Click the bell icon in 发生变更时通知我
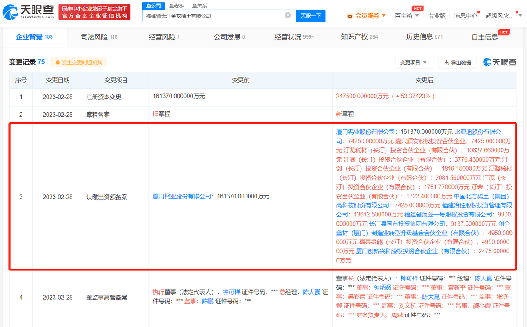 click(58, 62)
